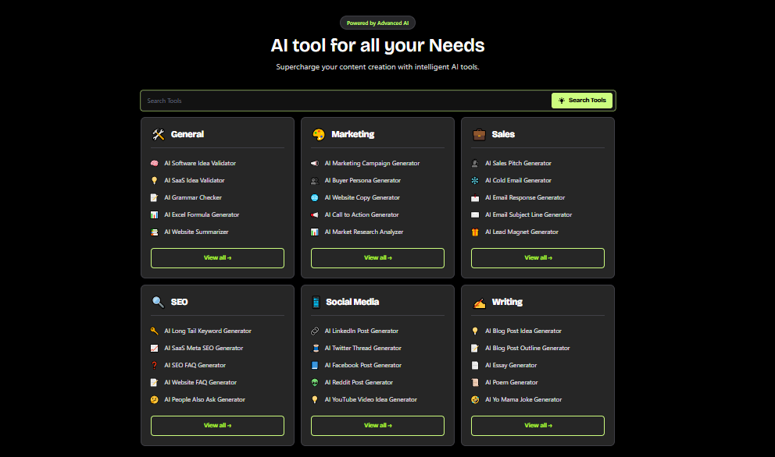The width and height of the screenshot is (775, 457).
Task: Click the thread spool icon beside AI Twitter Thread Generator
Action: point(314,349)
